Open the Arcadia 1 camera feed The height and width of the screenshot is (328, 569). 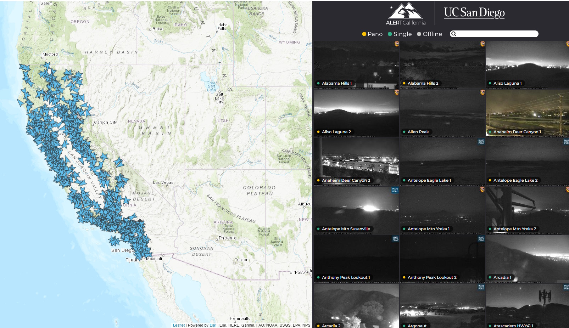coord(527,259)
